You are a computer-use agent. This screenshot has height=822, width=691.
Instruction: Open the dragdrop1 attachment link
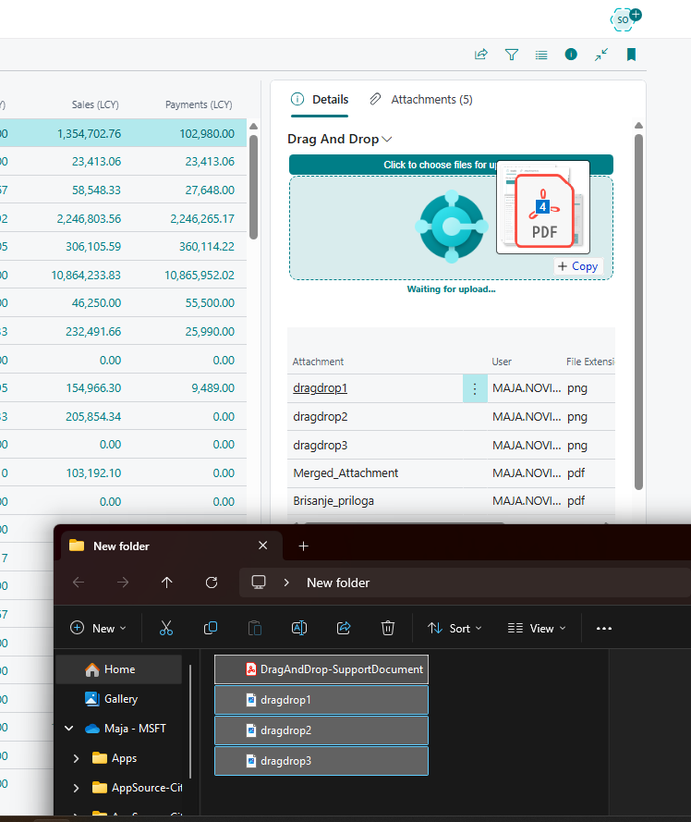[x=320, y=388]
